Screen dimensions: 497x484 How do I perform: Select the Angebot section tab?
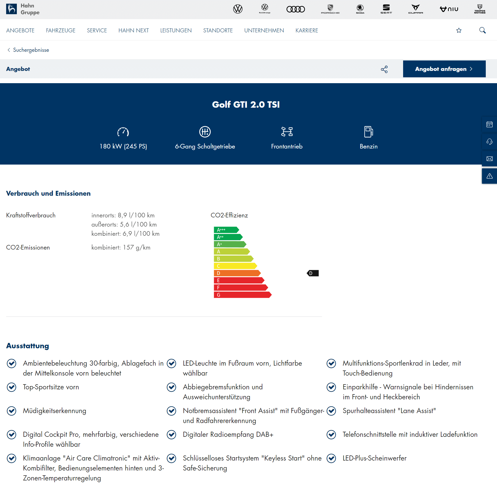[x=18, y=69]
